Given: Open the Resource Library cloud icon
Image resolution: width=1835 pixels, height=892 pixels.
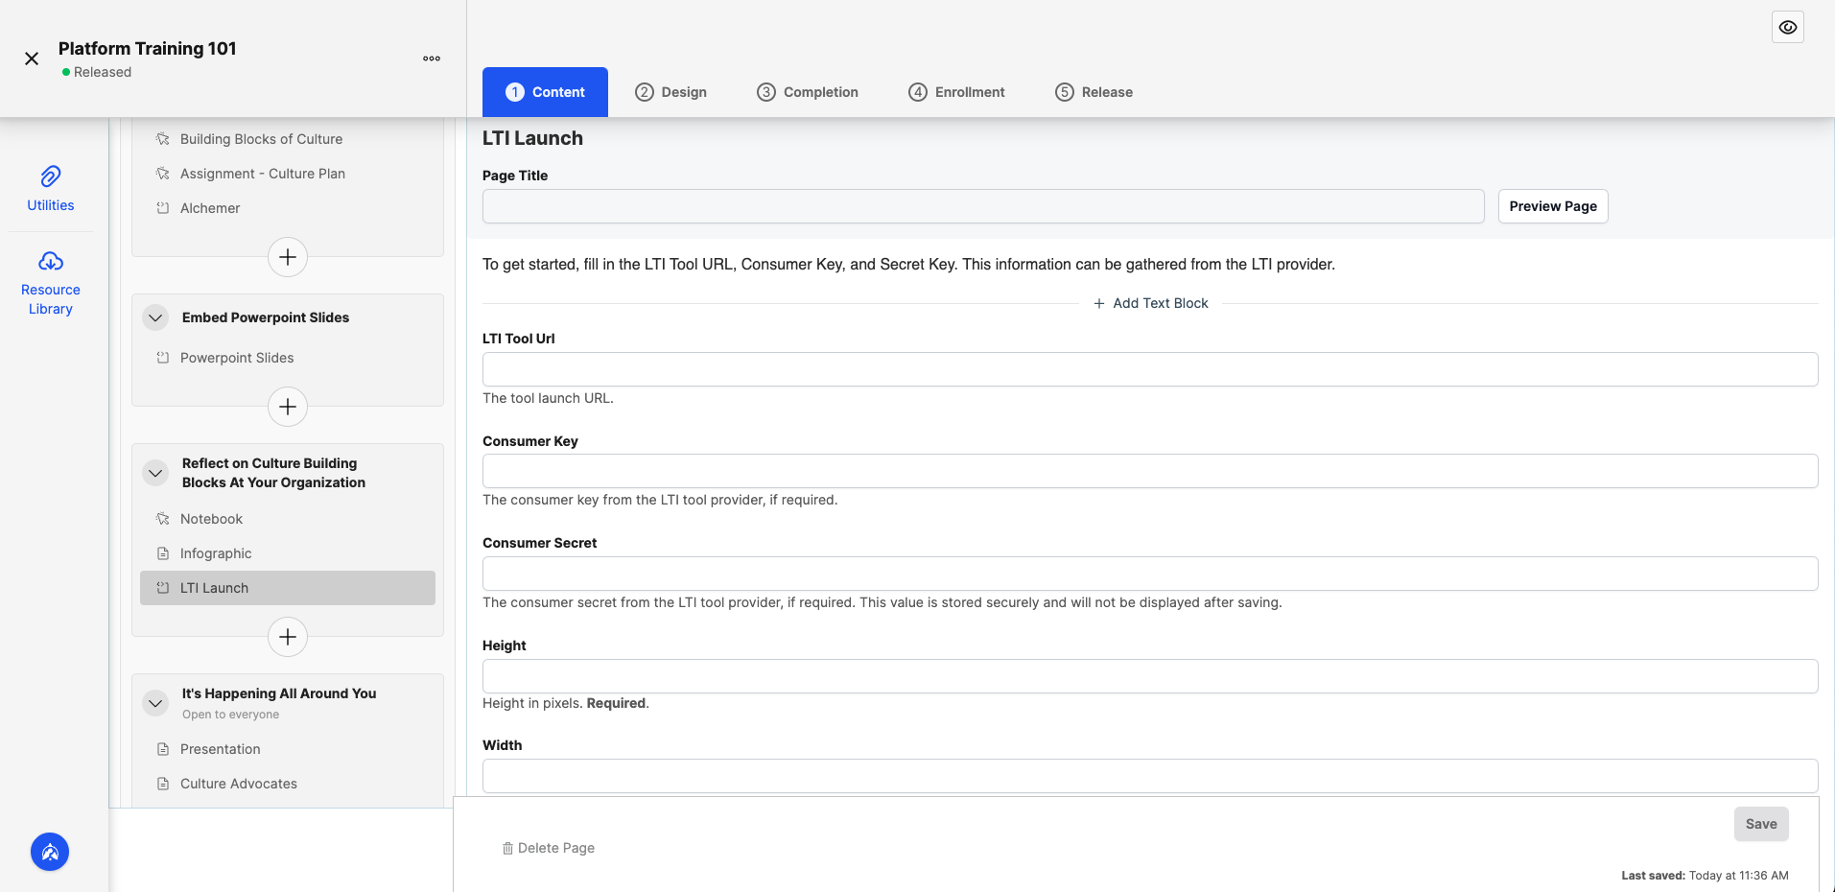Looking at the screenshot, I should click(x=51, y=261).
